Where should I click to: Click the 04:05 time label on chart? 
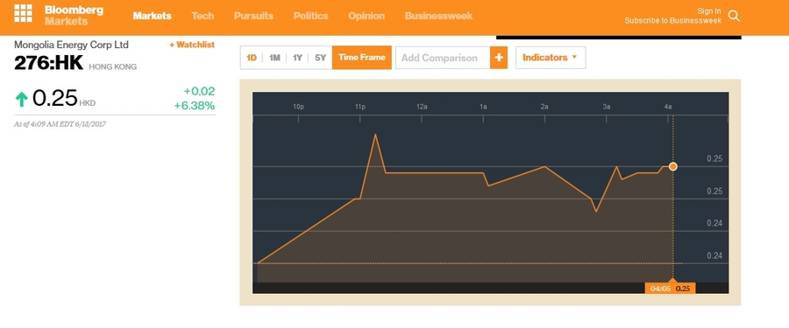(659, 289)
